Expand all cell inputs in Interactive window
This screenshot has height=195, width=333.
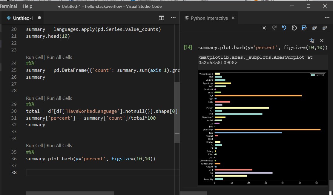[x=314, y=28]
